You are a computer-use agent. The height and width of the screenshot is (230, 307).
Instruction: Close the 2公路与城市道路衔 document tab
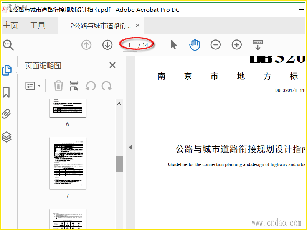138,25
